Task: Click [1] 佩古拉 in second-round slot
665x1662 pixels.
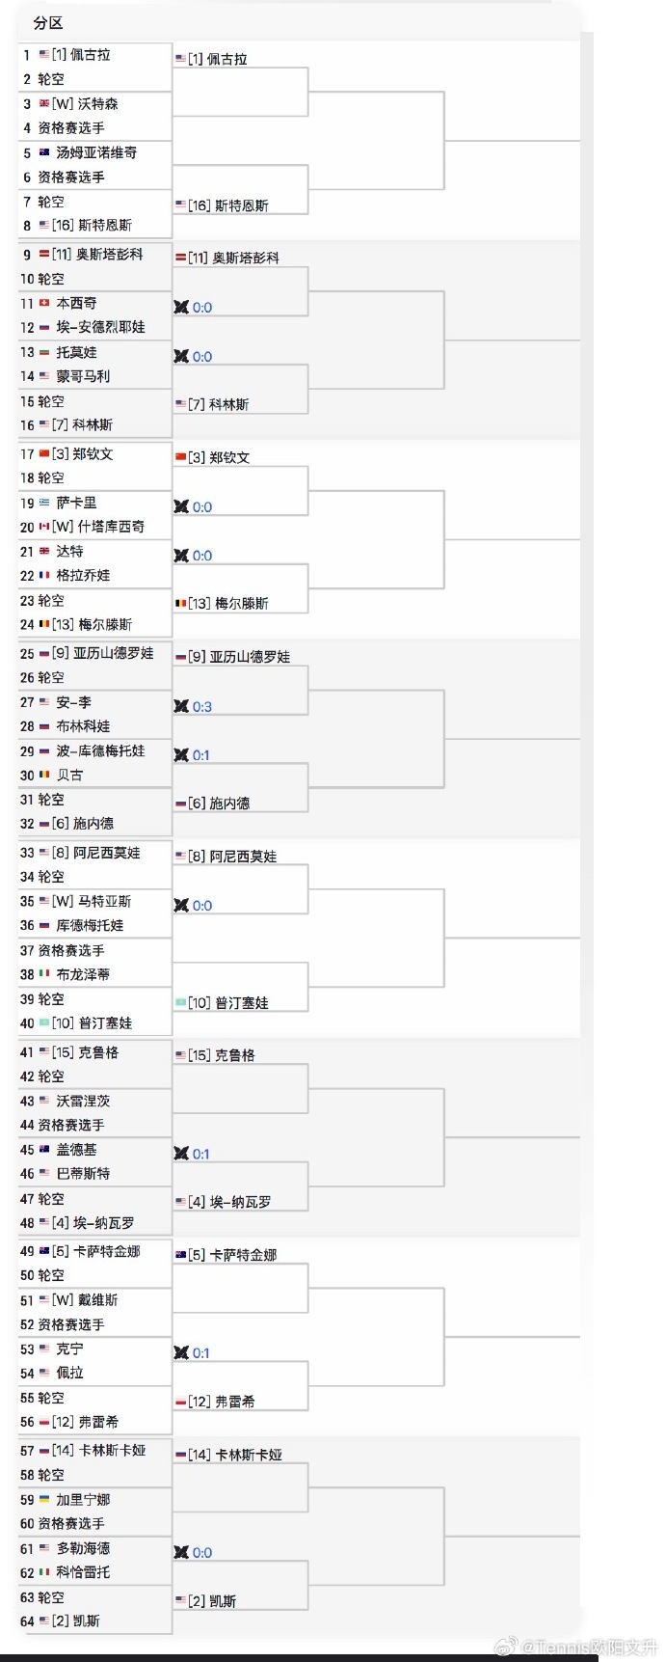Action: (x=218, y=59)
